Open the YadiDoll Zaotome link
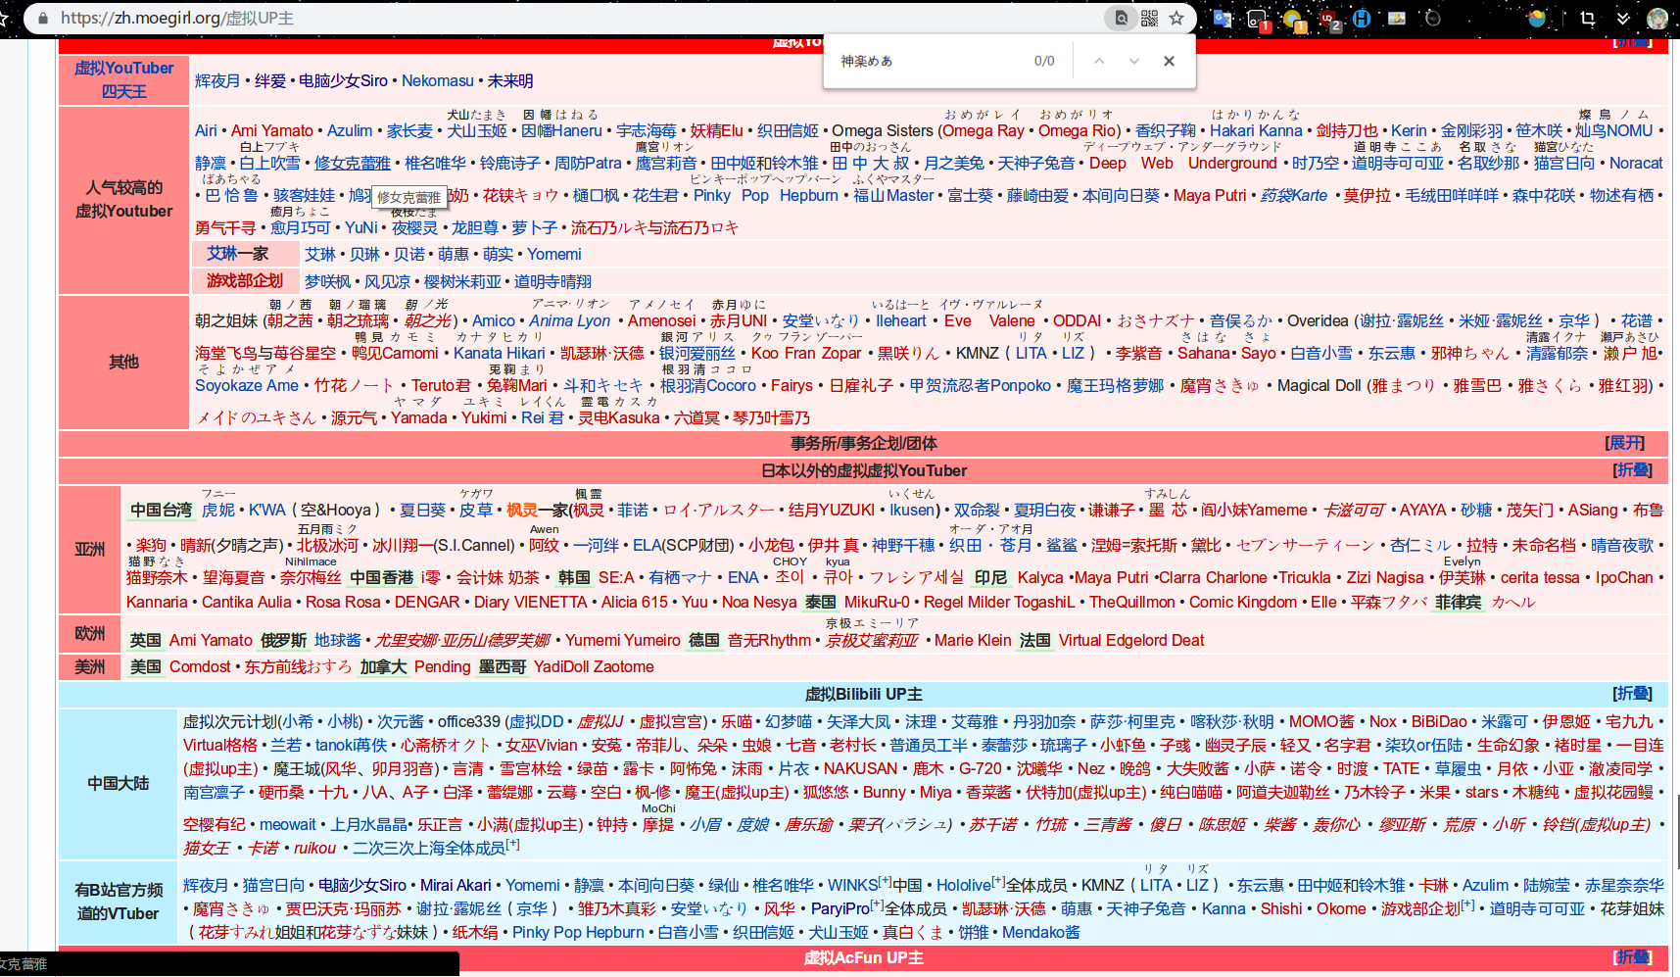 594,666
